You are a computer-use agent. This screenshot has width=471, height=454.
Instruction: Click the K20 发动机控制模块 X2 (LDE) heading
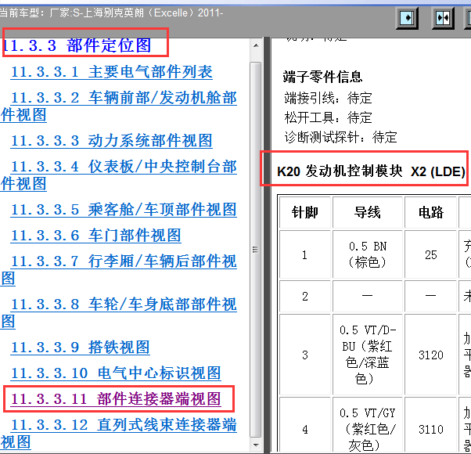[x=372, y=171]
